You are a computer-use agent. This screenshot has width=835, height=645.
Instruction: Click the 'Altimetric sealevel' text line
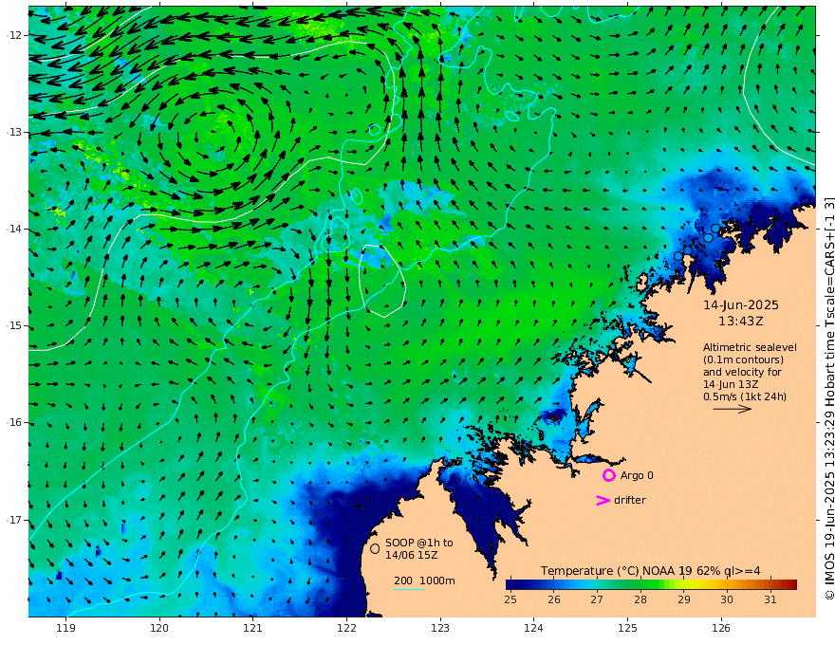(750, 347)
